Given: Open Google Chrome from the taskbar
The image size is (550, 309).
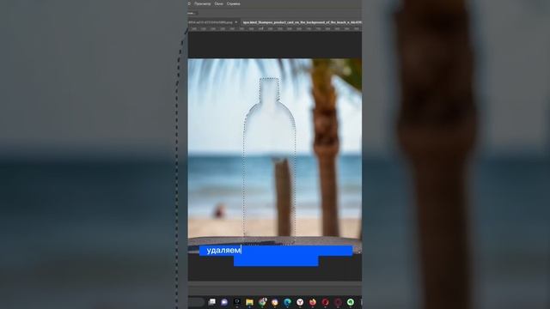Looking at the screenshot, I should coord(262,302).
